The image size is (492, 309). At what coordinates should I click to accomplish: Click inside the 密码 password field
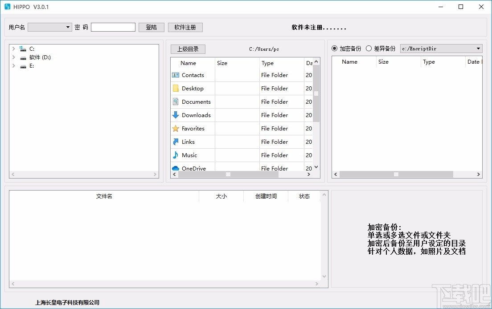(113, 27)
